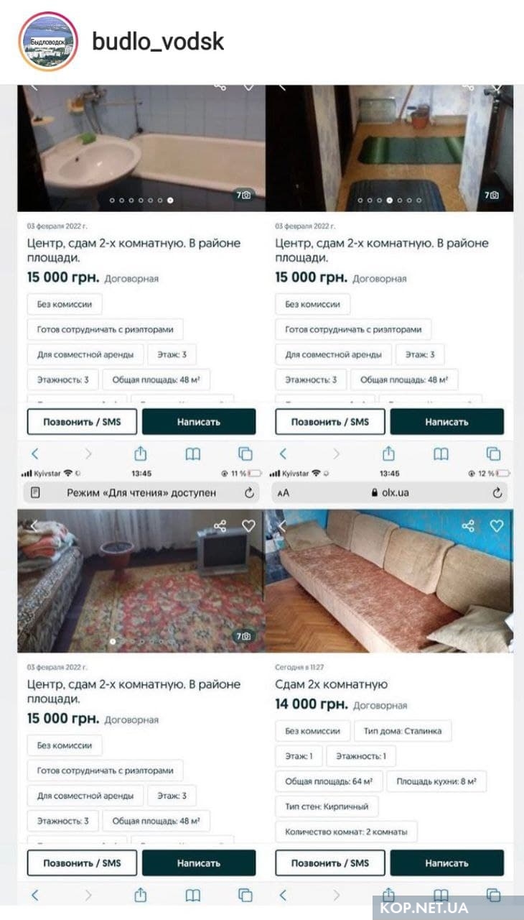Tap Safari share icon under bathroom listing
Viewport: 524px width, 920px height.
[x=141, y=454]
